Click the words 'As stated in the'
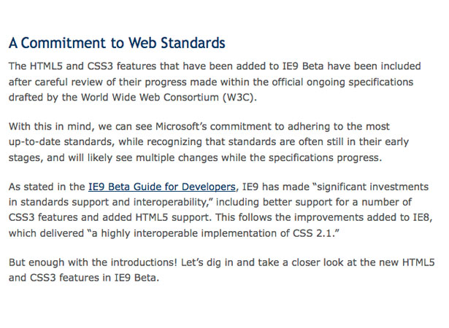 (47, 187)
